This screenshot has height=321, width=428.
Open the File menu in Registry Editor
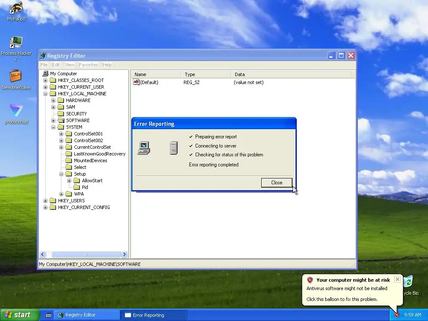(43, 65)
